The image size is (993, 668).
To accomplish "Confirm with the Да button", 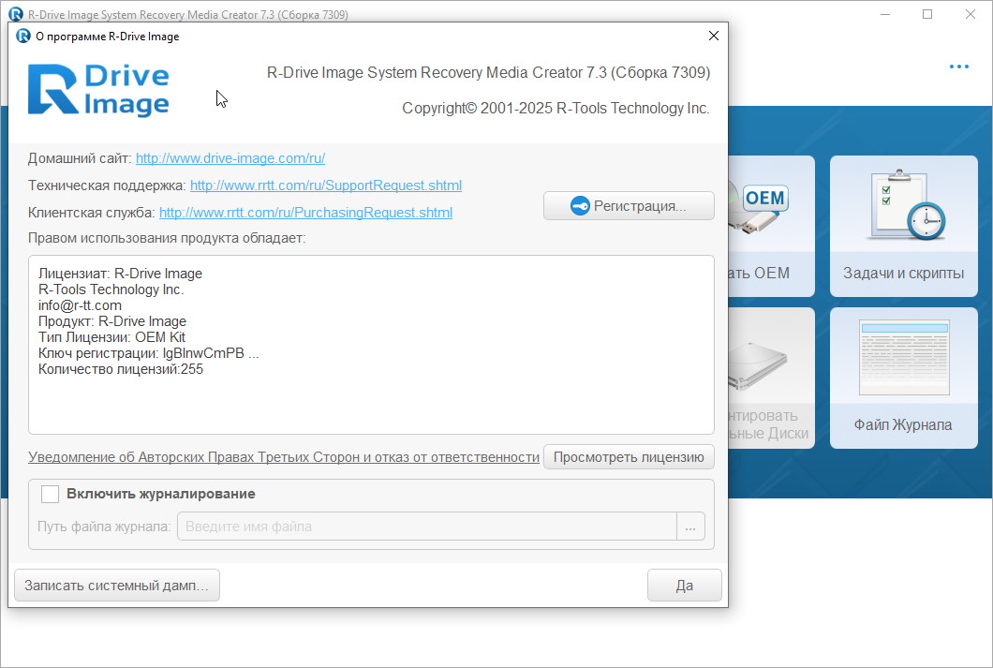I will [x=685, y=585].
